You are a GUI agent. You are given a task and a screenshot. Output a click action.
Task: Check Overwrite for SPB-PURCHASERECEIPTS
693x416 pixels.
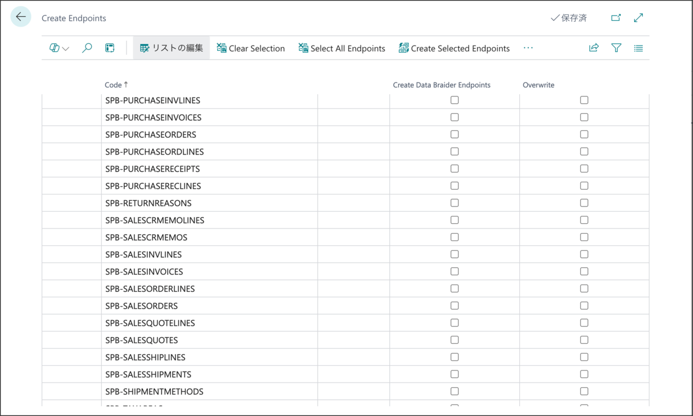[x=584, y=168]
